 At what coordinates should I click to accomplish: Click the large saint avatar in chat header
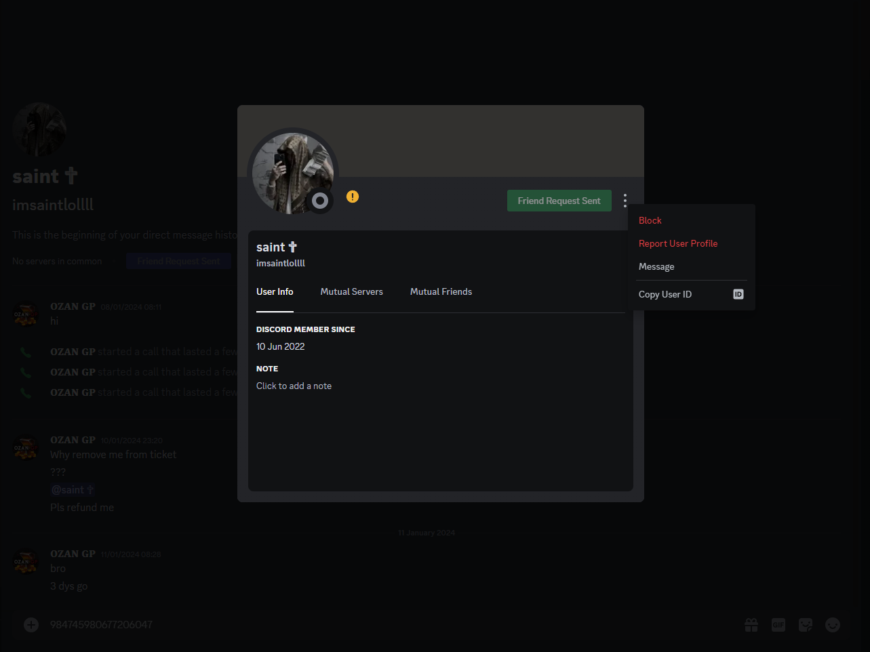[x=39, y=129]
